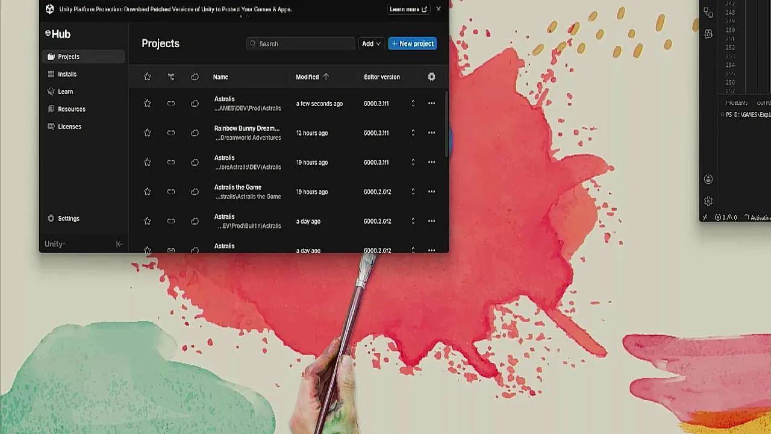
Task: Open Extensions view in the code editor window
Action: (x=708, y=13)
